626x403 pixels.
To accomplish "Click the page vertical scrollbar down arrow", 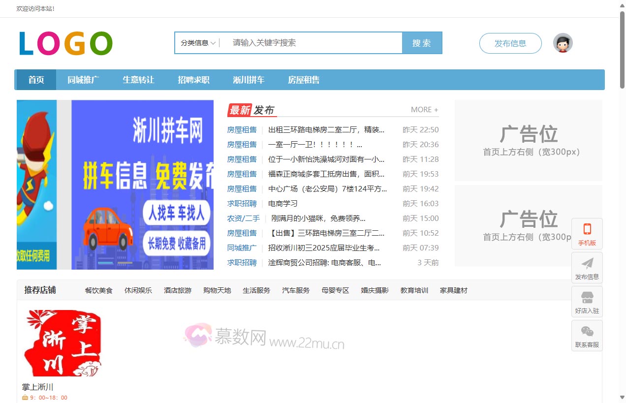I will pos(622,398).
